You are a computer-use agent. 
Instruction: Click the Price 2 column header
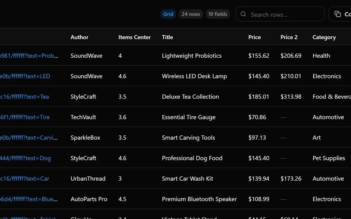[289, 37]
